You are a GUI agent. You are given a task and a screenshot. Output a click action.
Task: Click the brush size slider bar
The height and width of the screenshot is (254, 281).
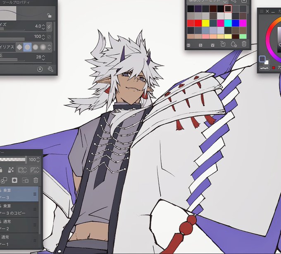[x=12, y=29]
